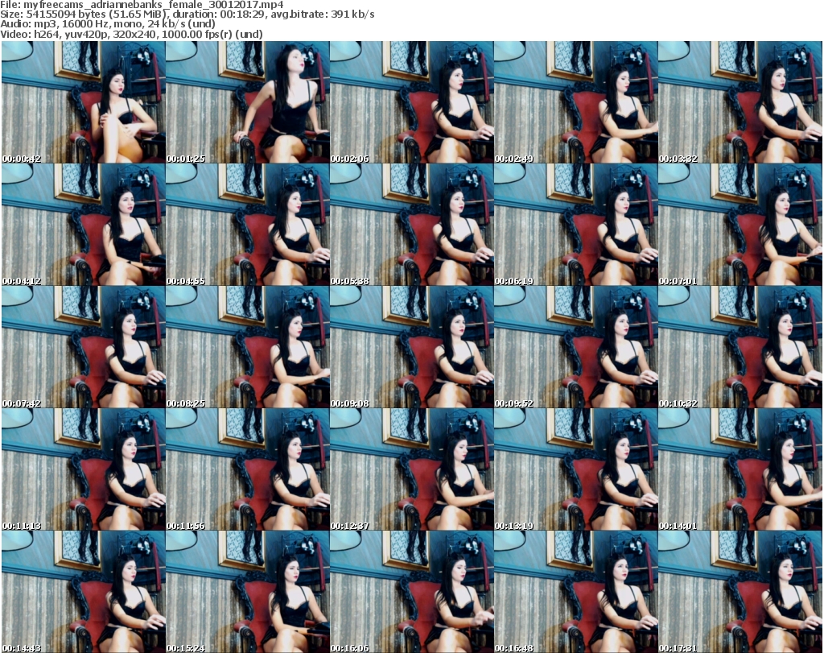Select the thumbnail frame at 00:11:13
Viewport: 824px width, 653px height.
point(84,469)
